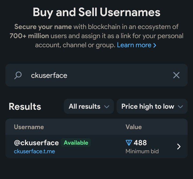
Task: Click the TON coin icon beside 488
Action: tap(129, 143)
